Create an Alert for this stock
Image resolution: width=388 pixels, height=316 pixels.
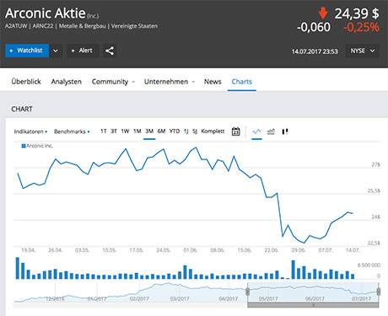83,51
